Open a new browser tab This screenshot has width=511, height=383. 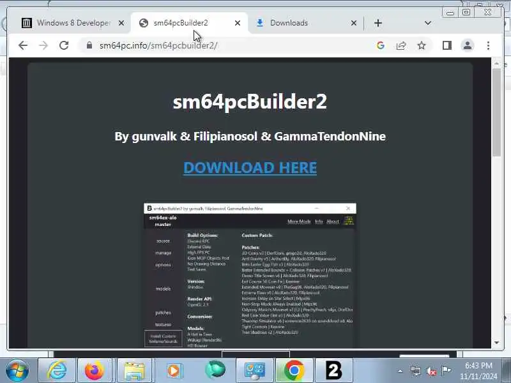click(x=378, y=23)
